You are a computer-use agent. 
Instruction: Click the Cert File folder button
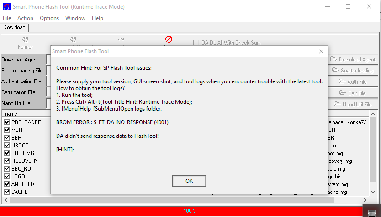coord(353,93)
